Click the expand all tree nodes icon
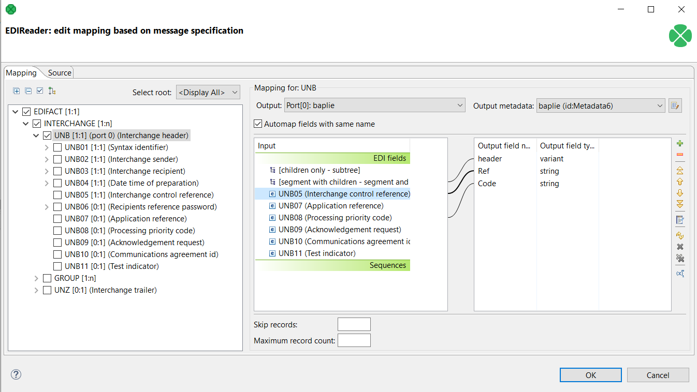Viewport: 697px width, 392px height. point(17,91)
